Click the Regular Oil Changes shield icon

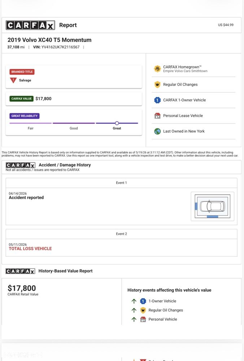(157, 84)
